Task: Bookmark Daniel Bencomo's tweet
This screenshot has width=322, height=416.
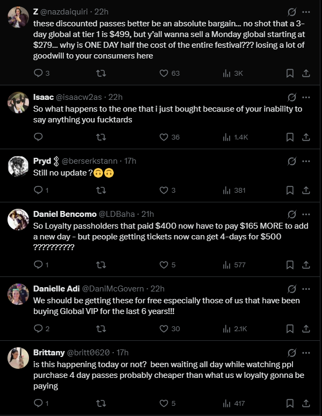Action: point(289,264)
